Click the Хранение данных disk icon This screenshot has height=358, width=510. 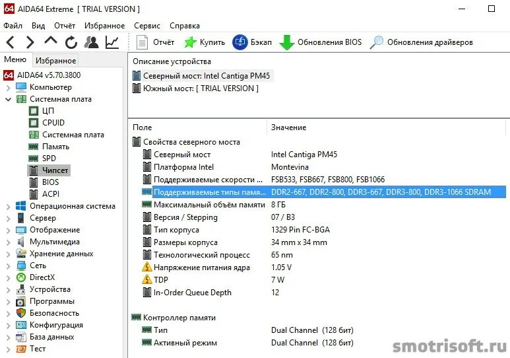click(x=21, y=254)
